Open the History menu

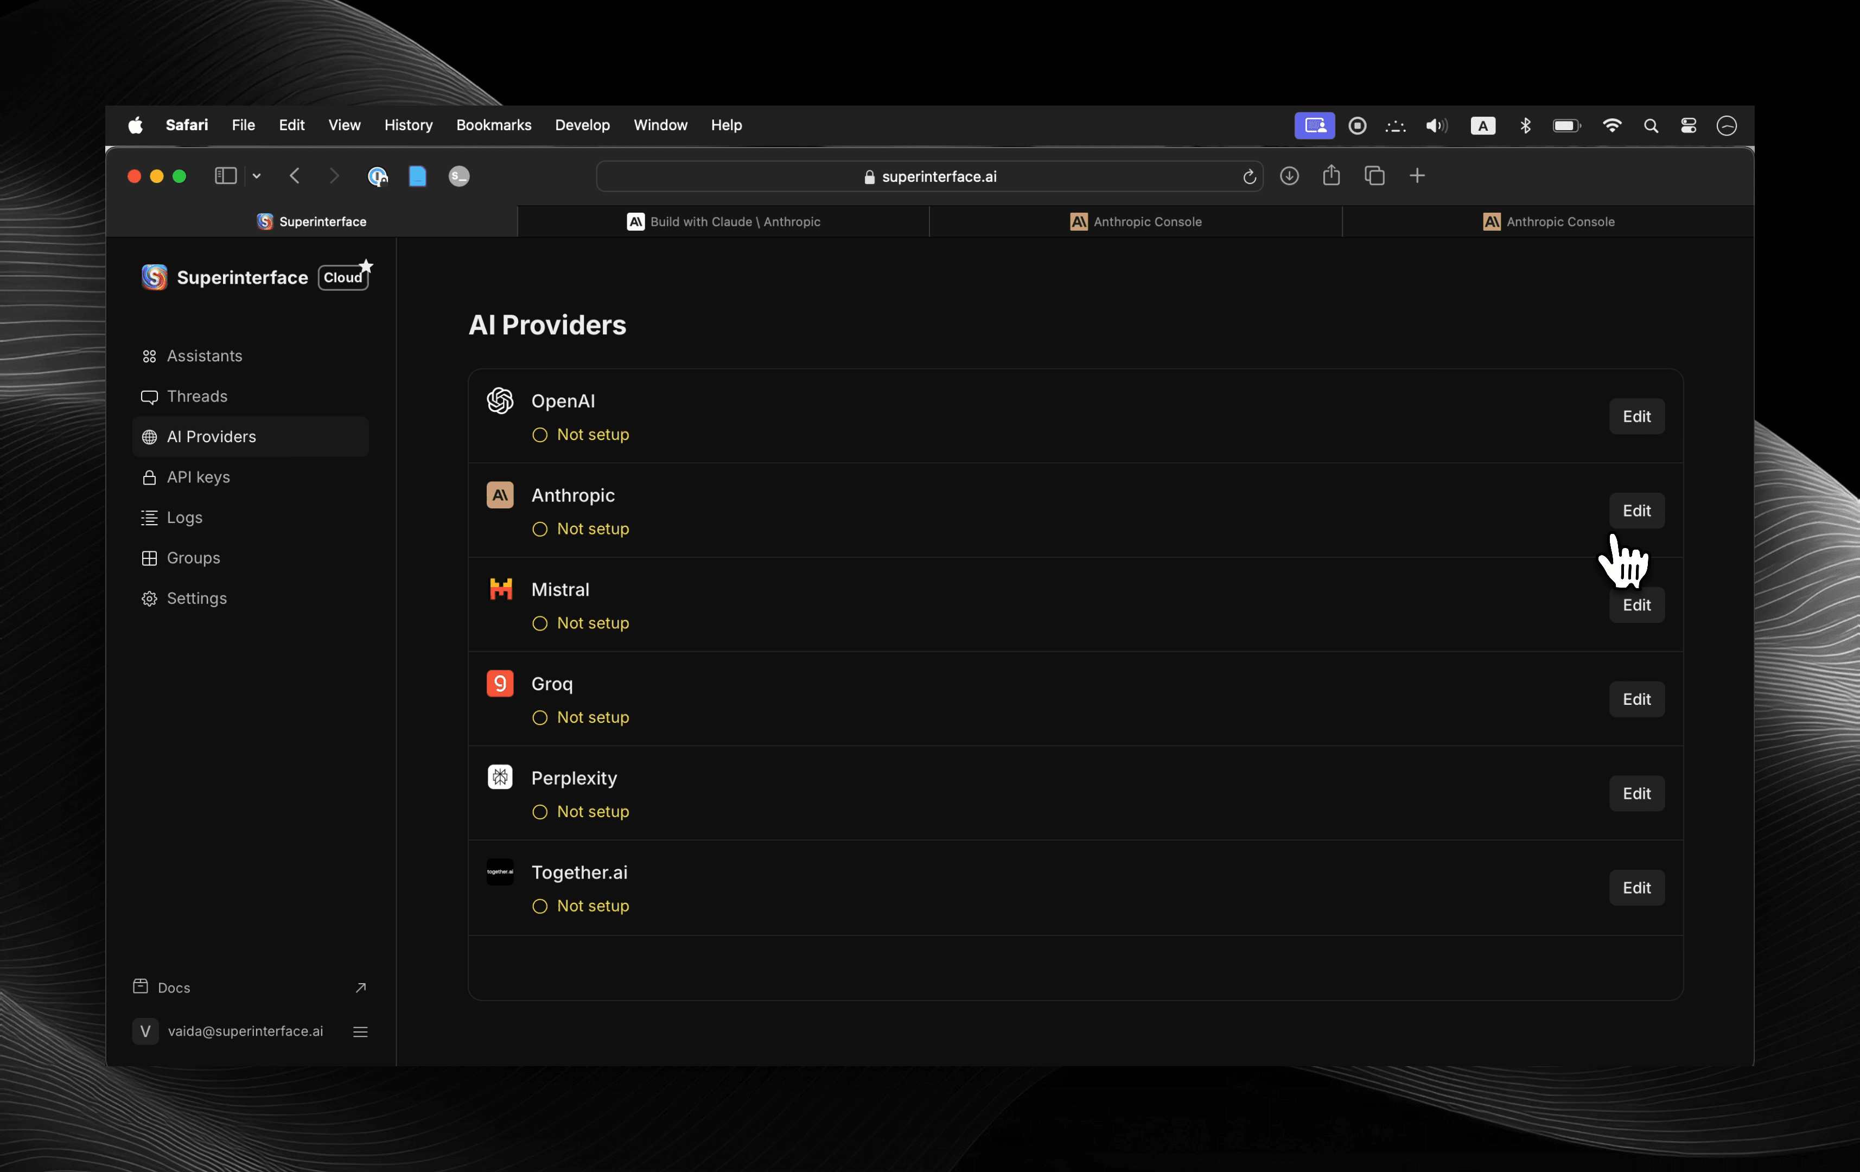[409, 125]
